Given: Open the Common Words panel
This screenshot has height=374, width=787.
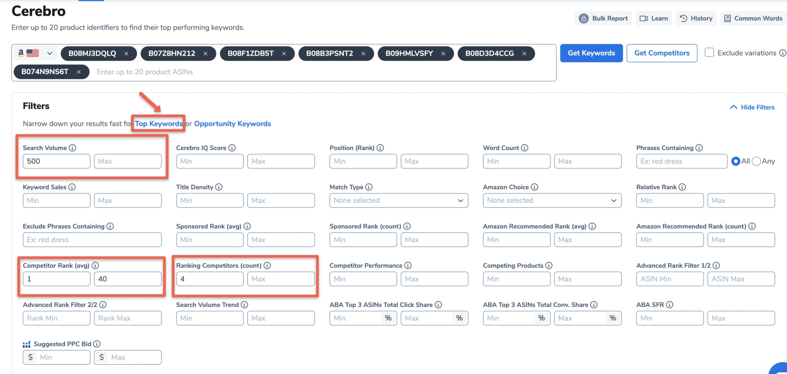Looking at the screenshot, I should point(753,18).
